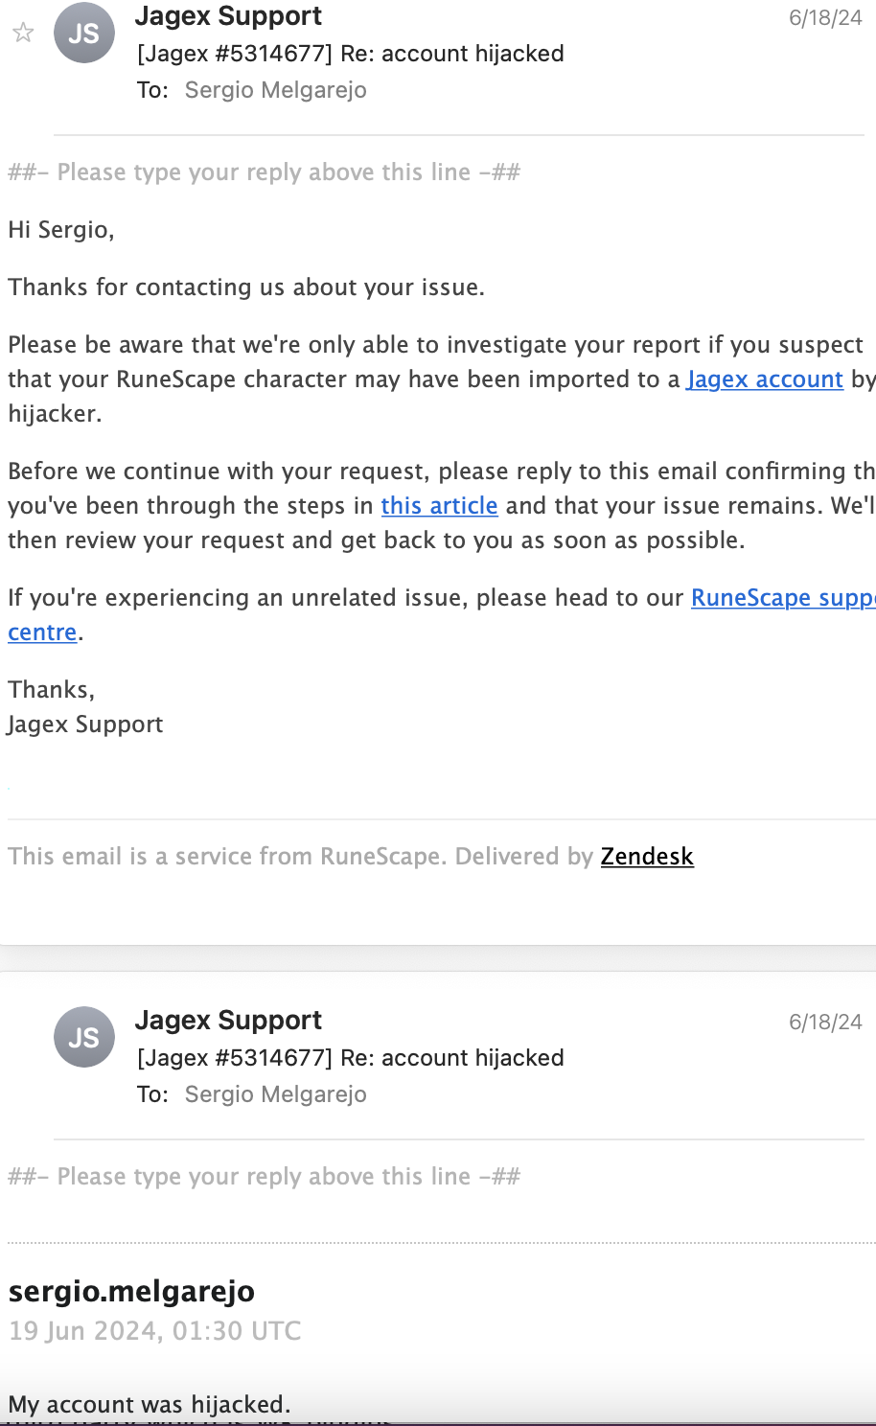Click the 19 Jun 2024 timestamp
The width and height of the screenshot is (876, 1426).
coord(155,1331)
